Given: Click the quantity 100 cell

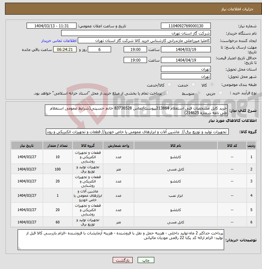Looking at the screenshot, I should click(x=58, y=169).
